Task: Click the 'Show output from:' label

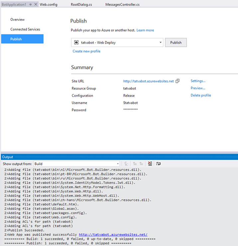Action: tap(17, 164)
